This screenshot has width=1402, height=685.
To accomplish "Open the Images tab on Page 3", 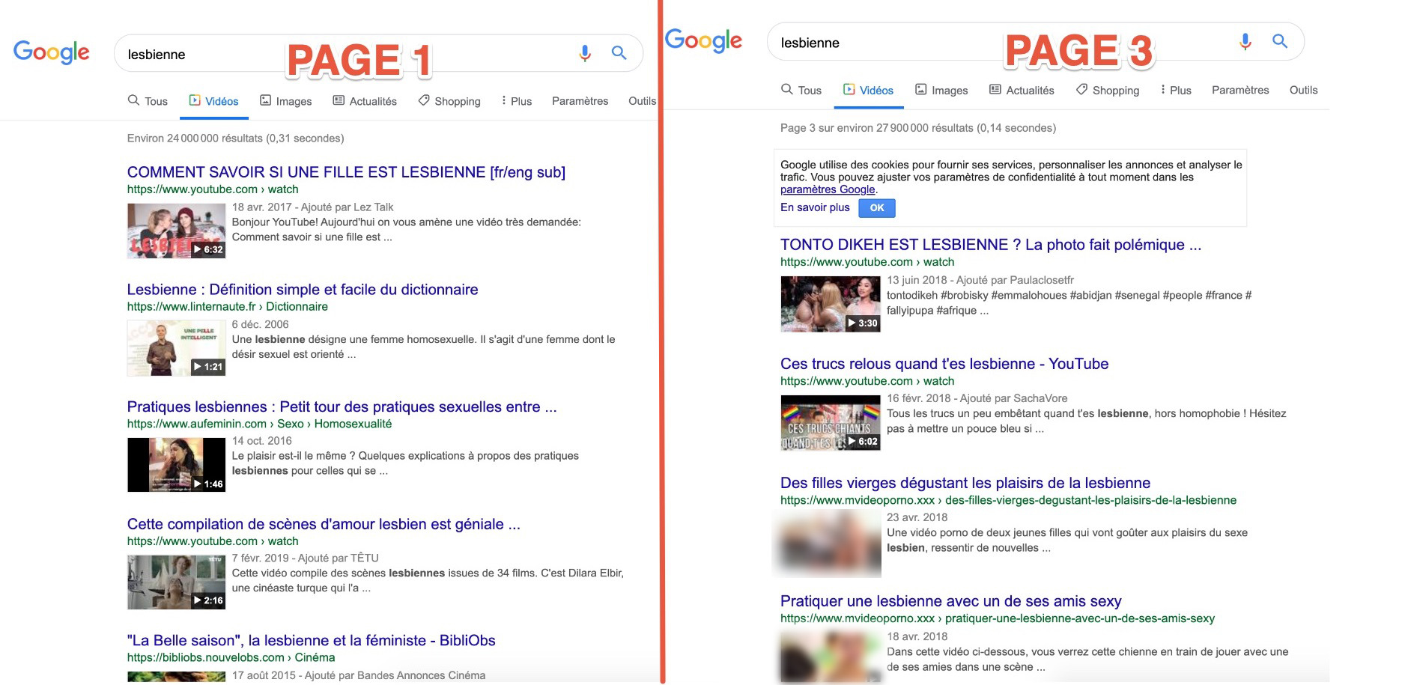I will click(941, 90).
